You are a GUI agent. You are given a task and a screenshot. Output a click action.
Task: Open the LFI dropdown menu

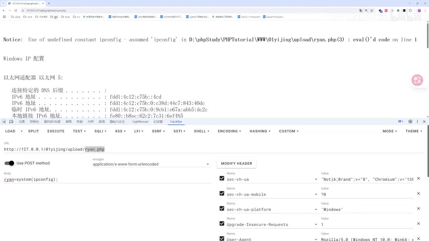[x=139, y=131]
